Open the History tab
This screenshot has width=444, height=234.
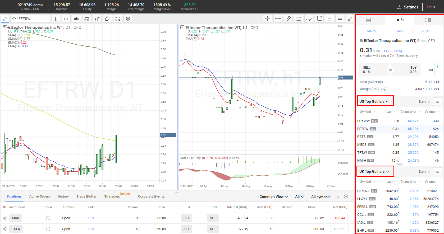[x=63, y=196]
